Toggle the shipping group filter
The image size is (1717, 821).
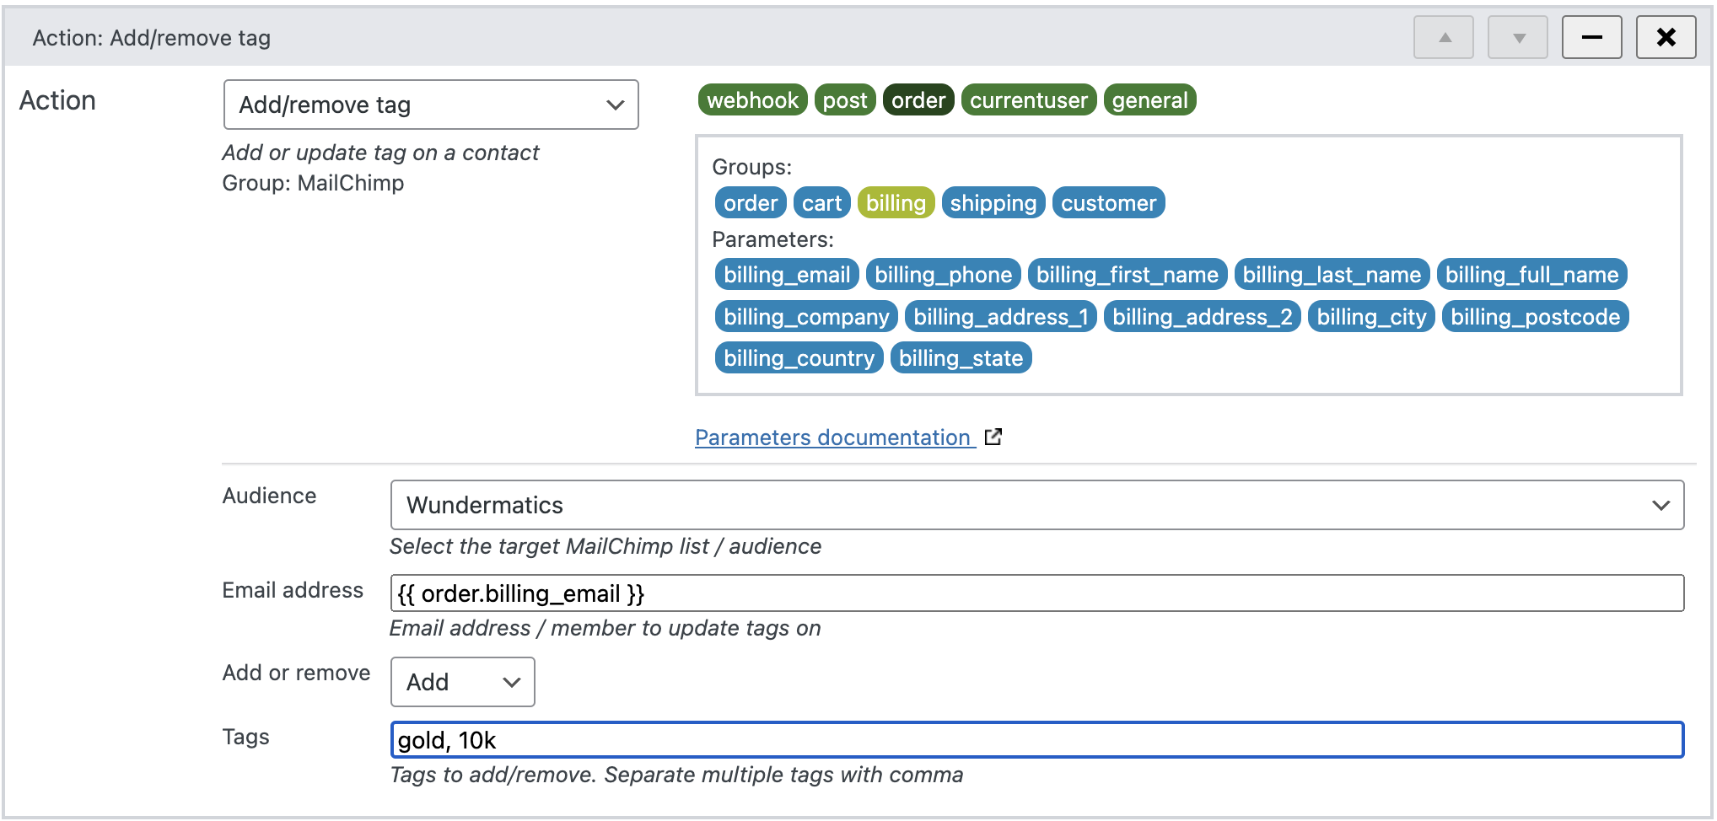[x=993, y=202]
